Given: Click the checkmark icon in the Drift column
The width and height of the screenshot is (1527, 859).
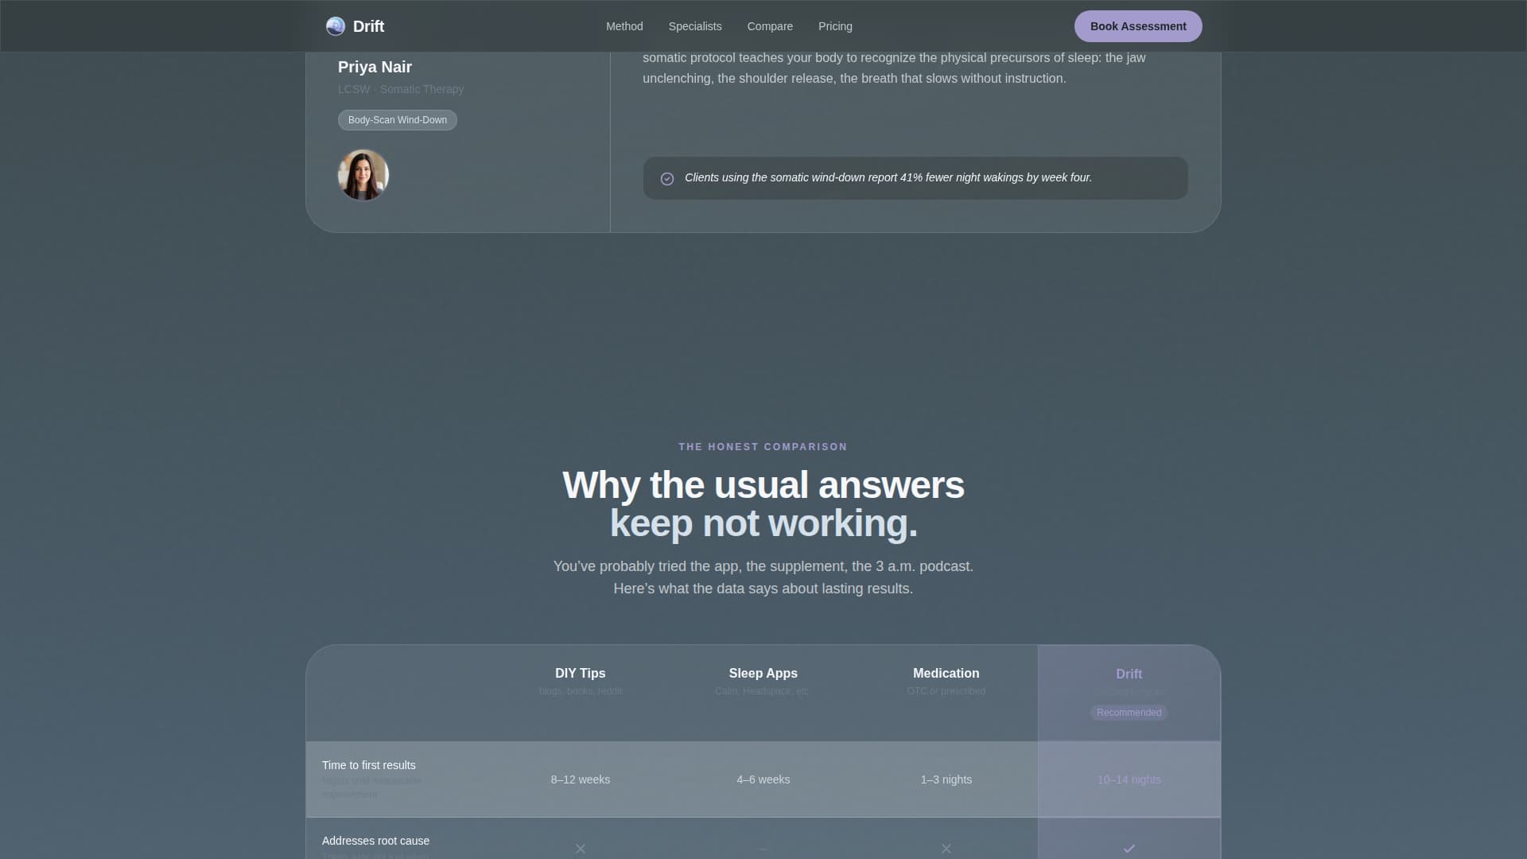Looking at the screenshot, I should click(x=1129, y=849).
